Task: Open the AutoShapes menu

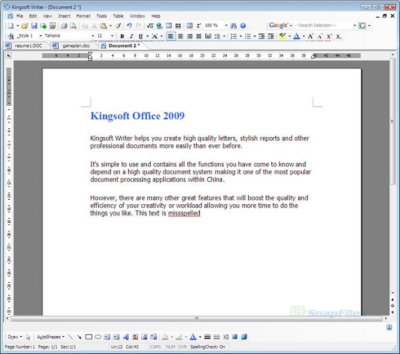Action: [51, 337]
